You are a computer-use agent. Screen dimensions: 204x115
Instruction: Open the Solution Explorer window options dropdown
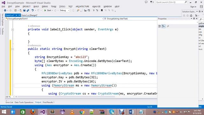click(197, 11)
